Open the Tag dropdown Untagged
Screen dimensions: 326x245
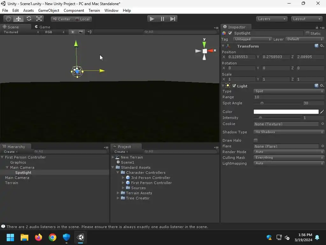252,39
